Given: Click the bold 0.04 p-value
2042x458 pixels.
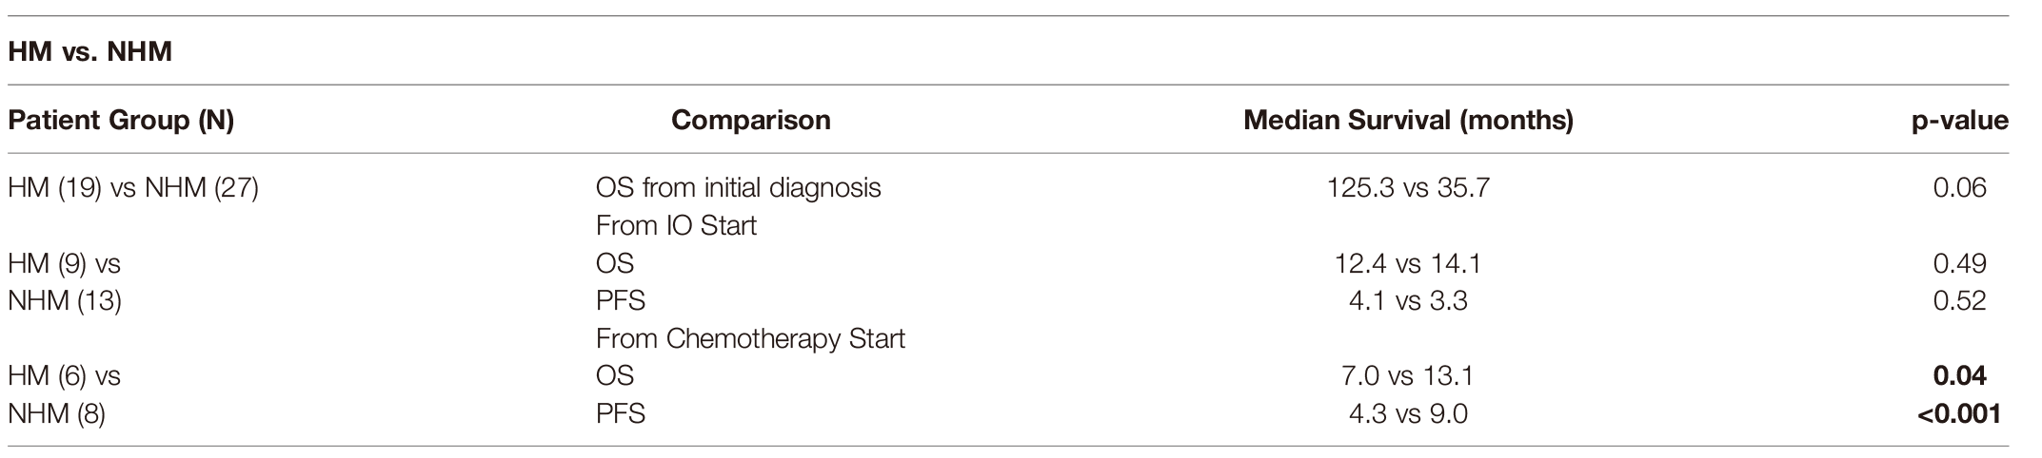Looking at the screenshot, I should [1959, 376].
